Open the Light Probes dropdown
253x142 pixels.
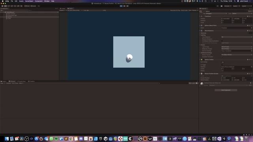[237, 47]
